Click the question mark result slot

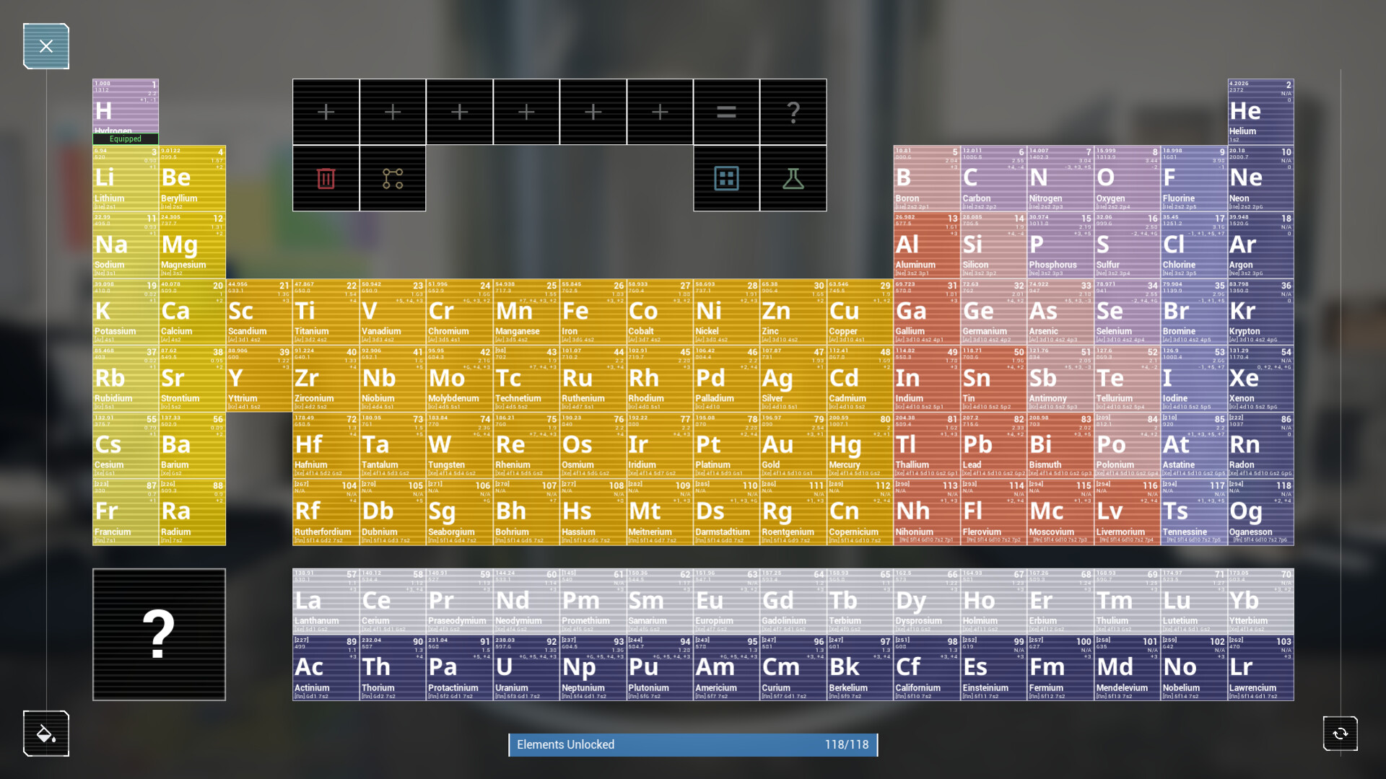coord(793,111)
